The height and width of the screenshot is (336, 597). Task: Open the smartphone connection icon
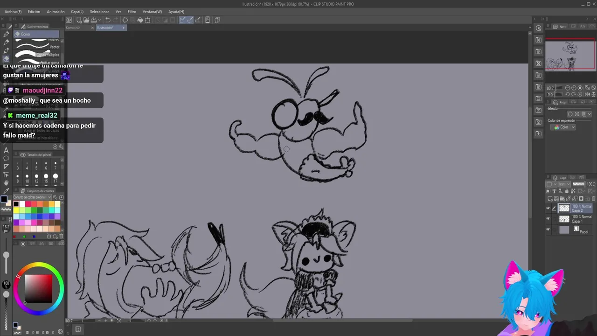pos(208,20)
